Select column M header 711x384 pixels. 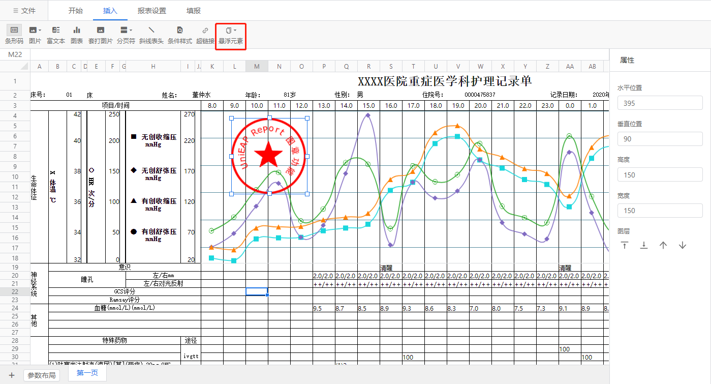(257, 66)
